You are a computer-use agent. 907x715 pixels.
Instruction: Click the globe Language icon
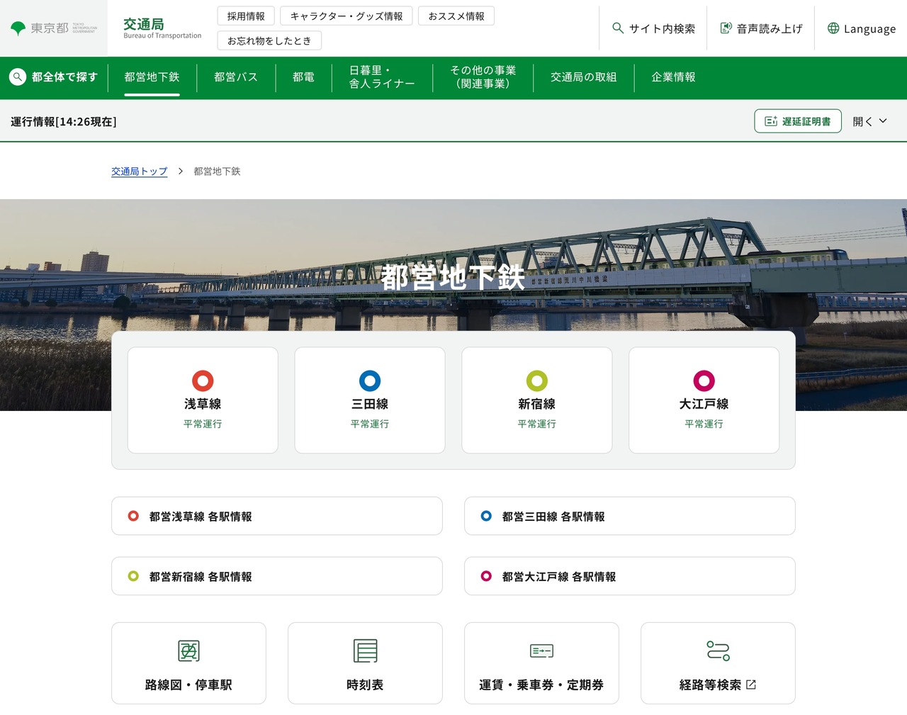pyautogui.click(x=833, y=28)
